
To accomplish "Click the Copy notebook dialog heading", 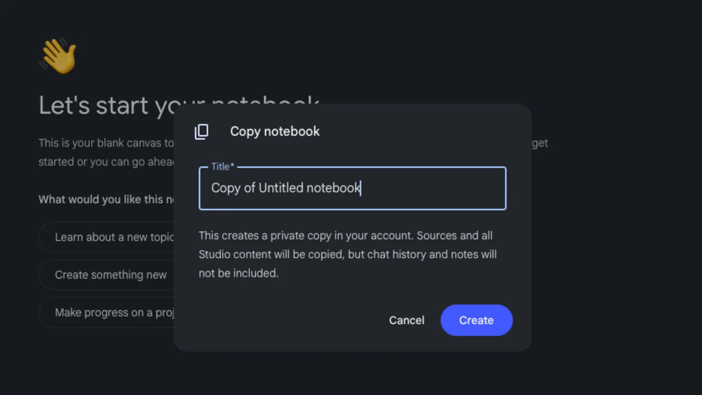I will point(275,131).
